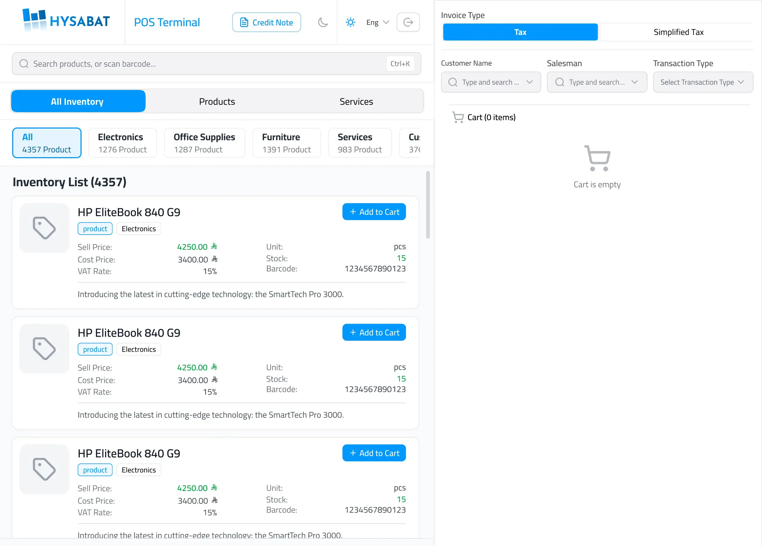This screenshot has width=762, height=546.
Task: Click the HYSABAT logo
Action: tap(66, 20)
